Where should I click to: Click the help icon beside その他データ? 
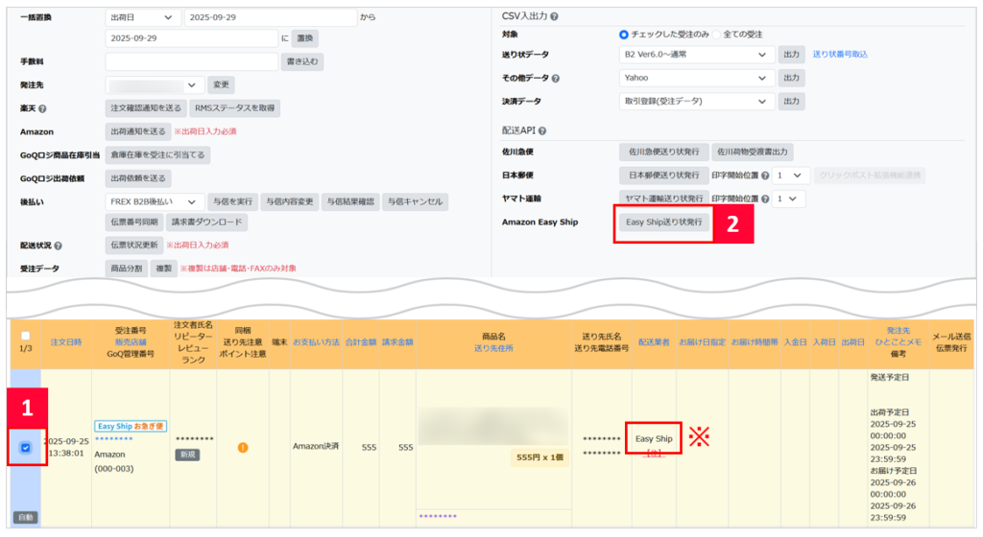pos(556,79)
